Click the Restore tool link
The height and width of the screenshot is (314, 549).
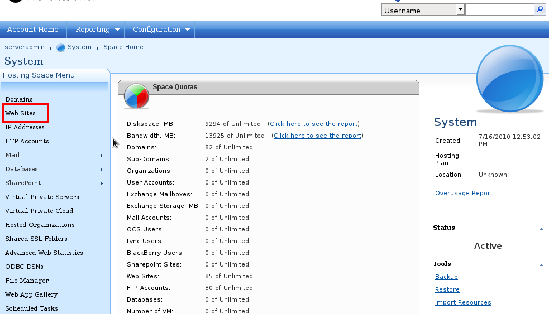[x=447, y=289]
